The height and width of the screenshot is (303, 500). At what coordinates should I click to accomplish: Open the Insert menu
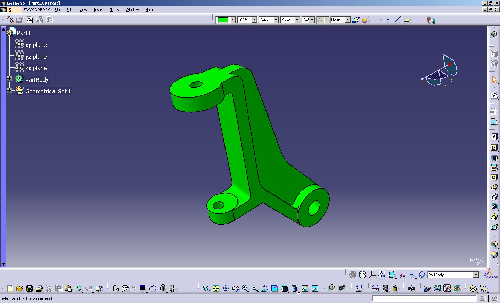[98, 10]
